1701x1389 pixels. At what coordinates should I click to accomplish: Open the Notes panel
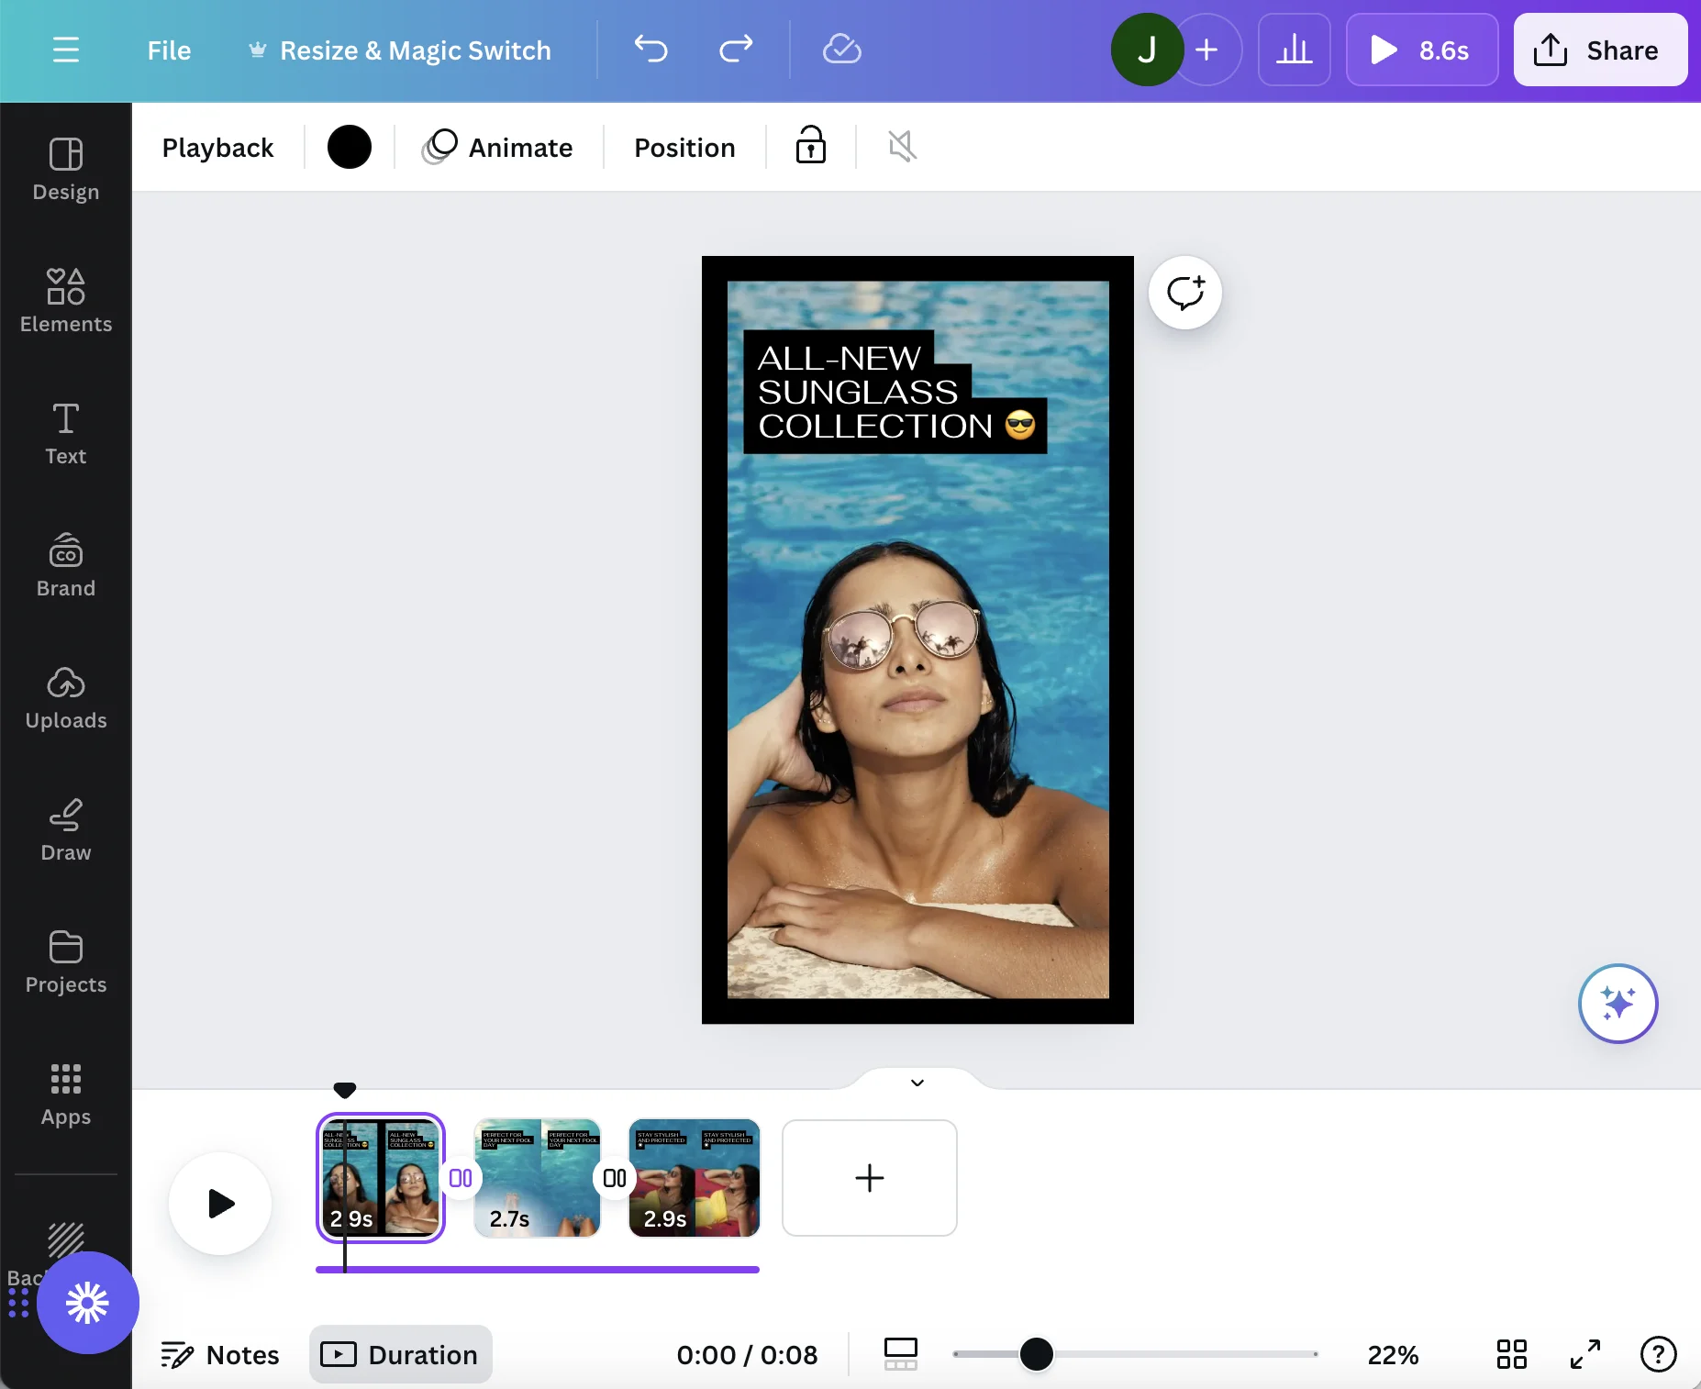pyautogui.click(x=220, y=1355)
